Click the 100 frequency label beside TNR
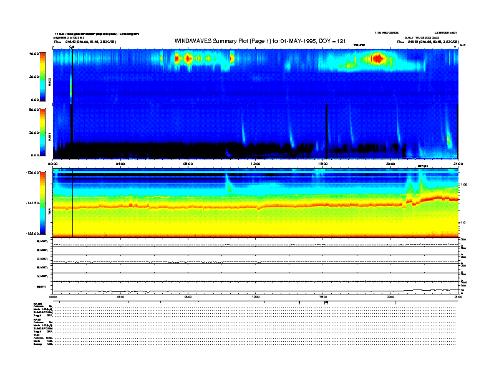This screenshot has height=381, width=494. (464, 184)
